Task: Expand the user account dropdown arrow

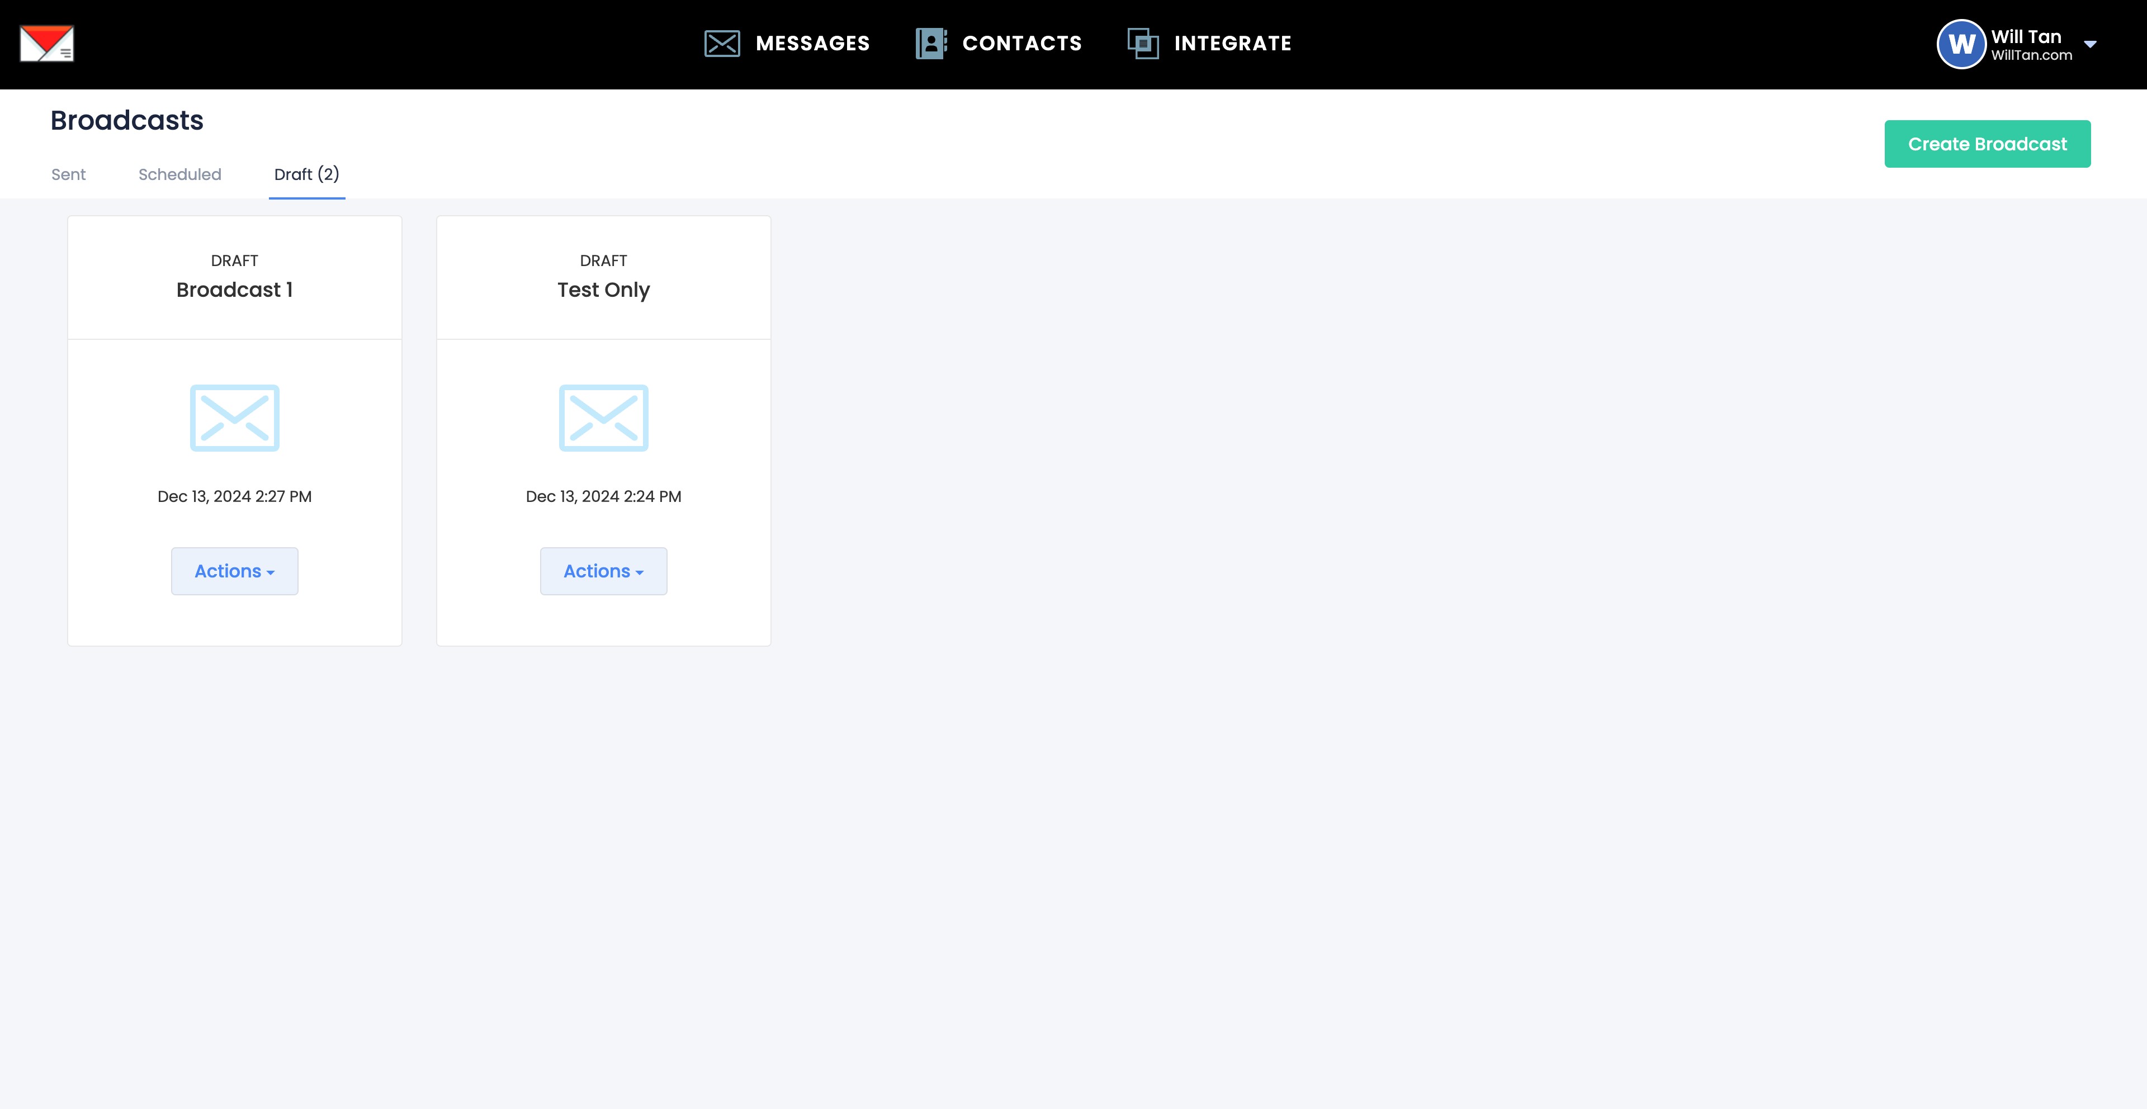Action: point(2091,44)
